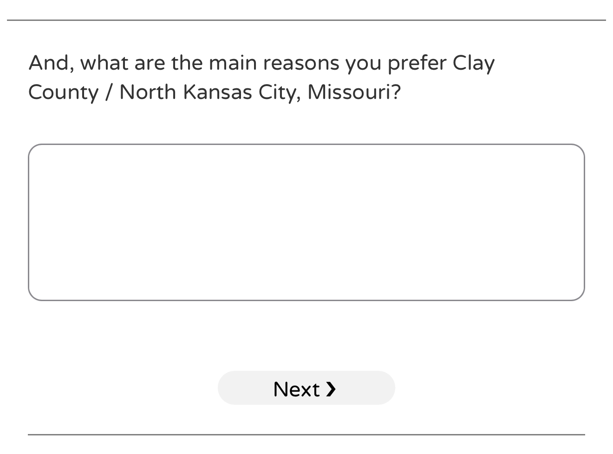The height and width of the screenshot is (454, 613).
Task: Click the question text about main reasons
Action: 261,77
